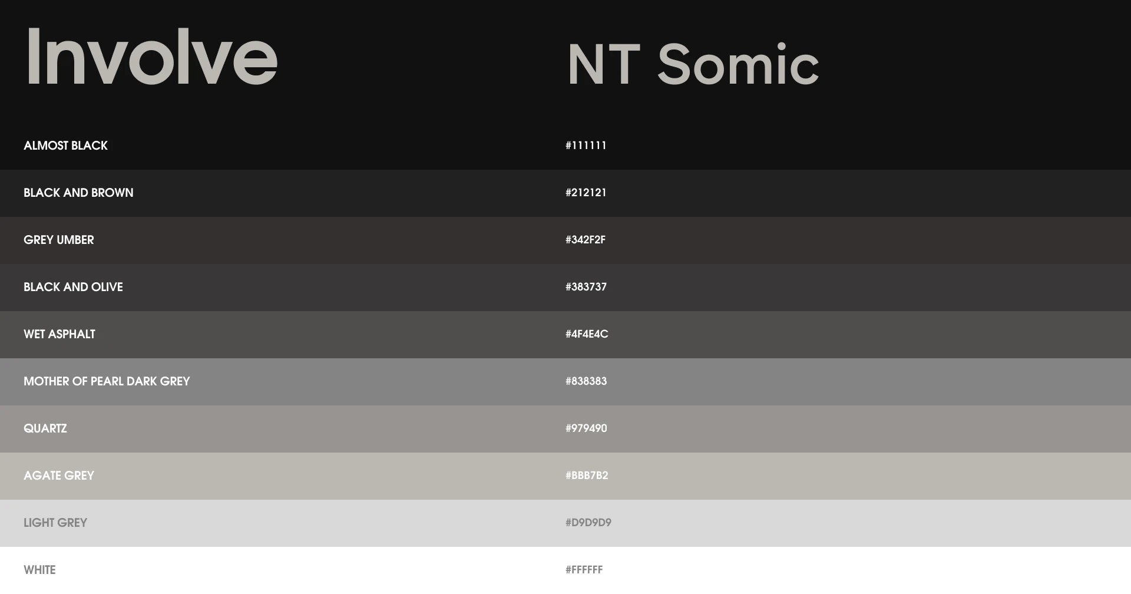Image resolution: width=1131 pixels, height=594 pixels.
Task: Click the #4F4E4C hex code
Action: click(587, 334)
